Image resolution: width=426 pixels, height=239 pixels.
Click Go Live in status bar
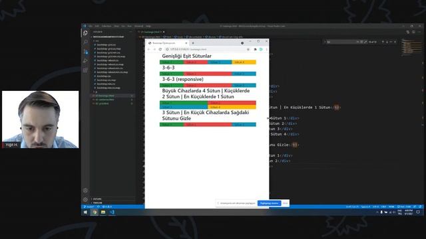point(404,206)
